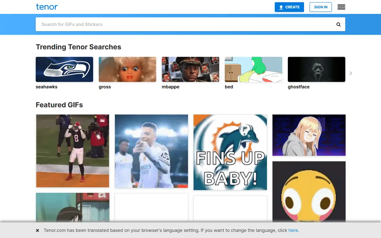
Task: Click the 'bed' search label
Action: tap(229, 87)
